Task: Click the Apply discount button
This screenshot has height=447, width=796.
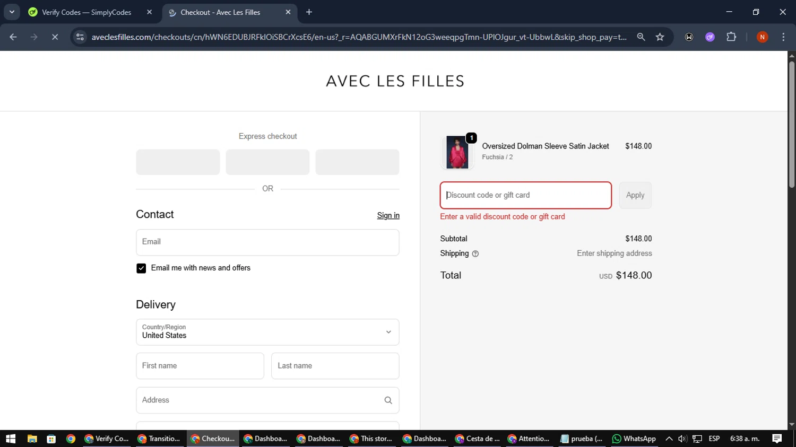Action: 635,195
